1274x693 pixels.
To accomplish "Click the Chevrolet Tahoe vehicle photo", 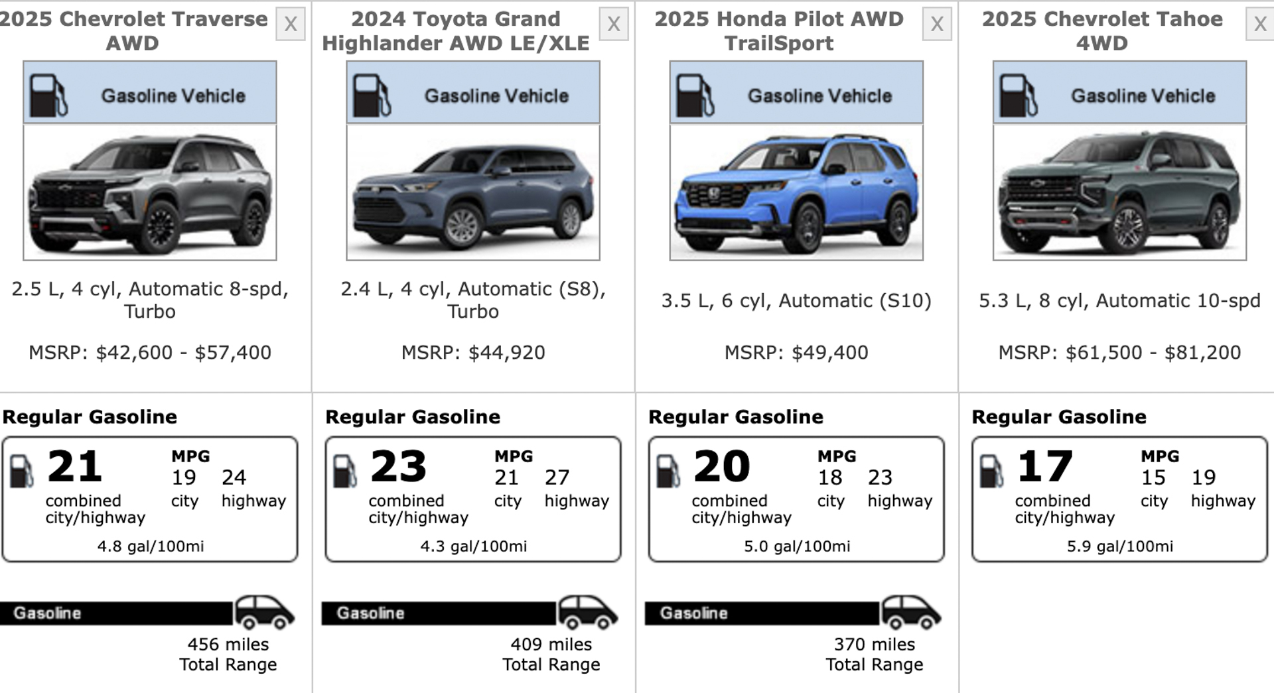I will point(1119,192).
